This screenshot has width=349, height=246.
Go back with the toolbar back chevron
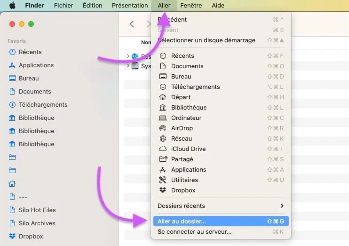[x=132, y=24]
